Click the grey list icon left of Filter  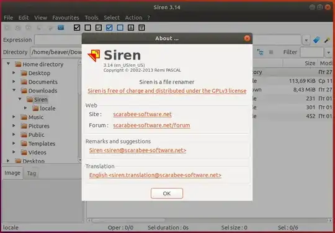coord(271,52)
